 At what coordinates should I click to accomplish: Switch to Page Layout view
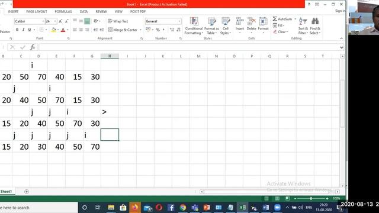click(277, 199)
